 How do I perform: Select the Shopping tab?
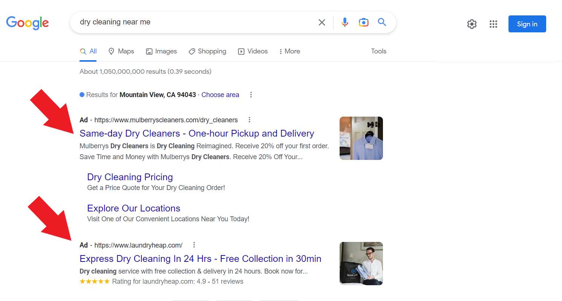(x=207, y=51)
